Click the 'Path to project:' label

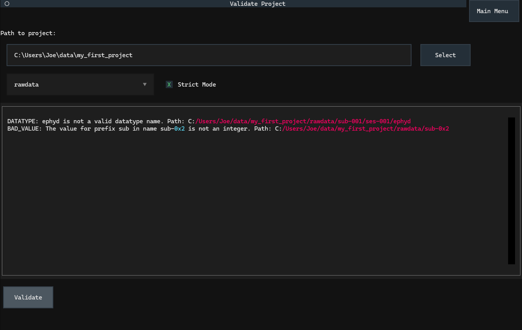pos(28,33)
